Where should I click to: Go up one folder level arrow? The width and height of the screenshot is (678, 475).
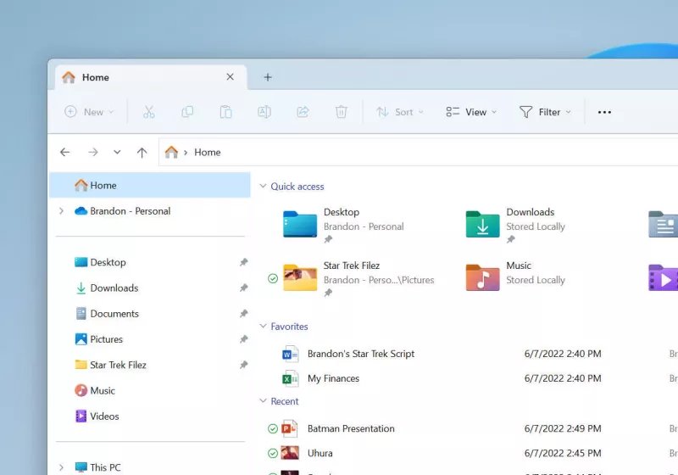142,153
